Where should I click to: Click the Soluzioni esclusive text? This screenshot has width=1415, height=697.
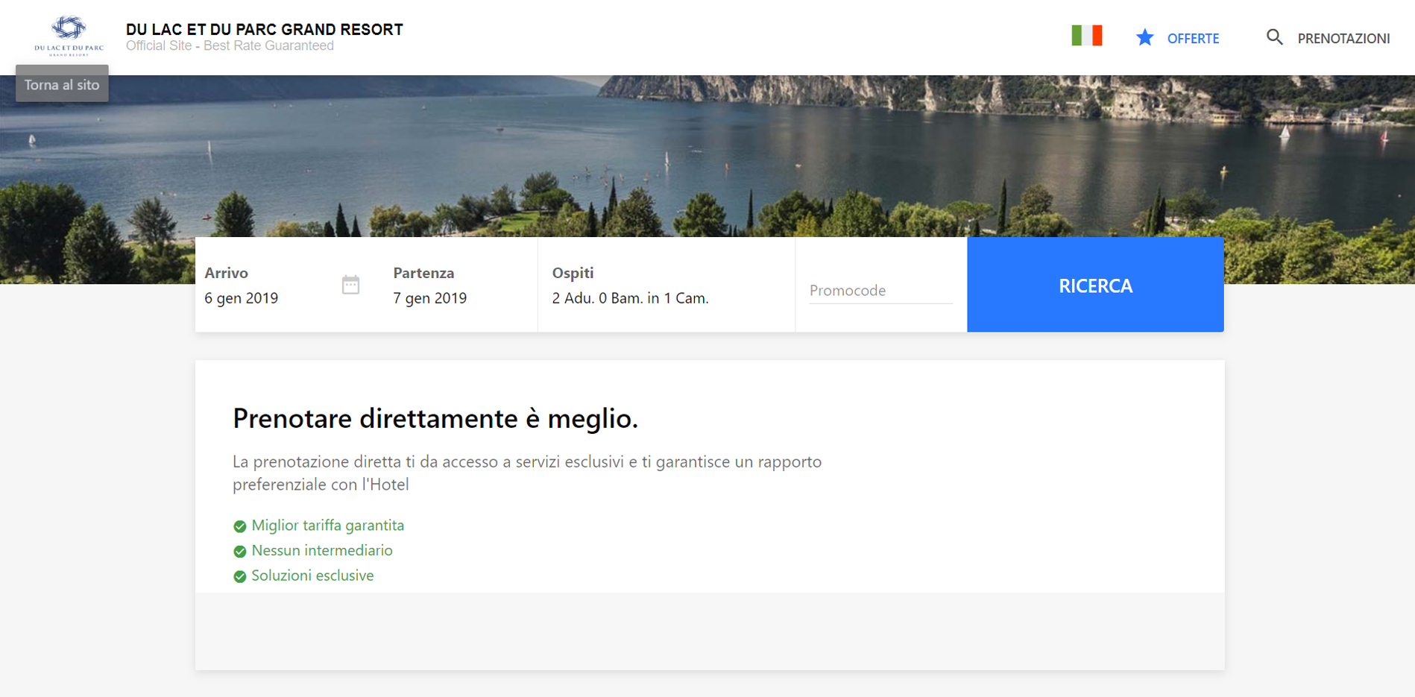[x=312, y=575]
